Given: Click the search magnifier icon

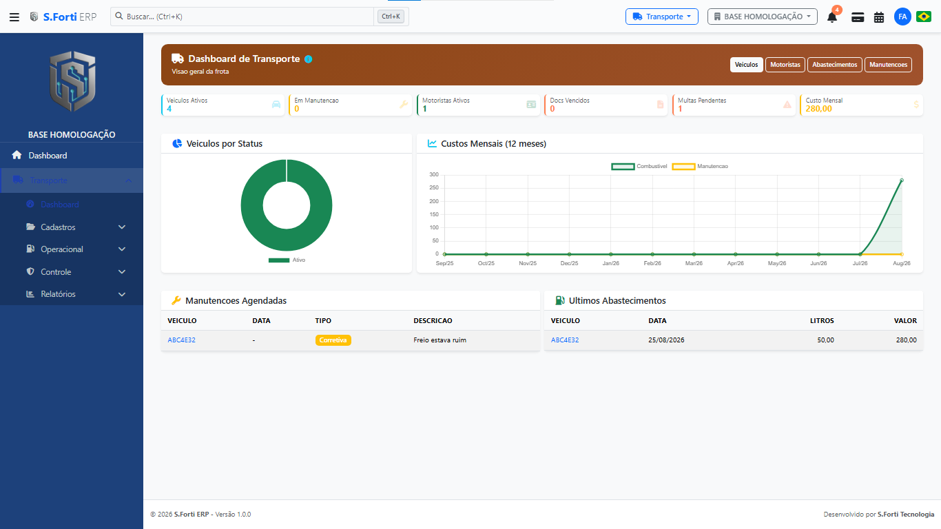Looking at the screenshot, I should click(118, 17).
